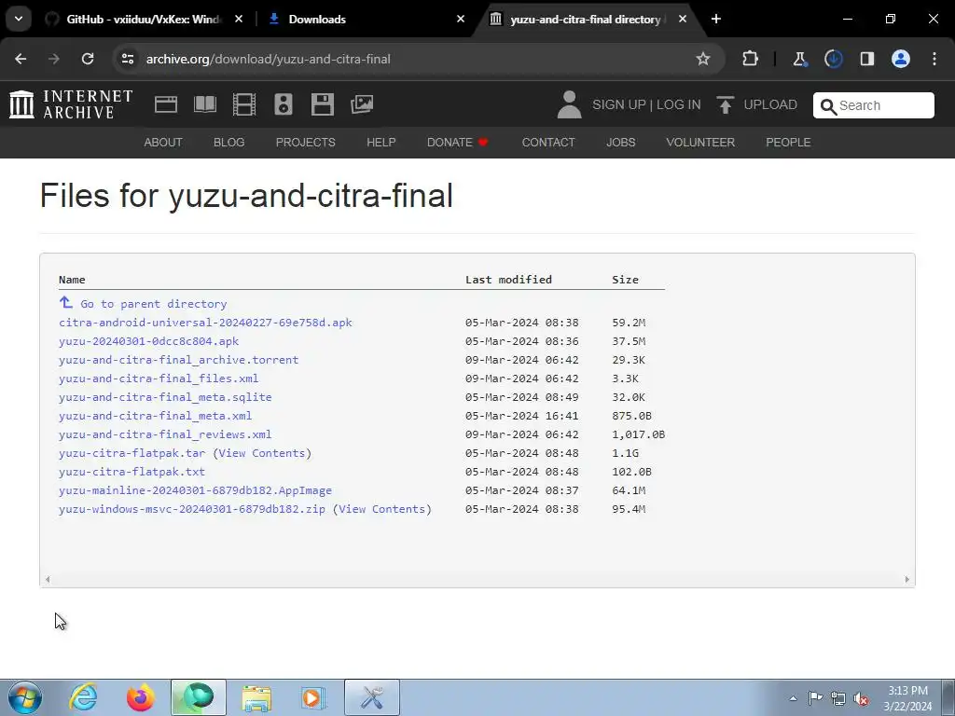Close the Downloads tab
The width and height of the screenshot is (955, 716).
[461, 19]
